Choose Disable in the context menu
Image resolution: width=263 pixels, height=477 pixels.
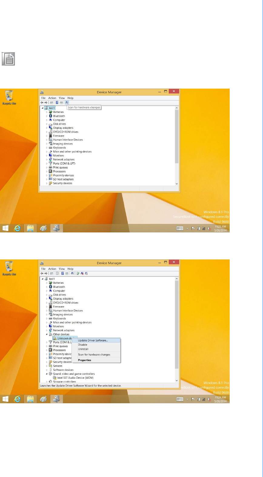click(x=96, y=345)
